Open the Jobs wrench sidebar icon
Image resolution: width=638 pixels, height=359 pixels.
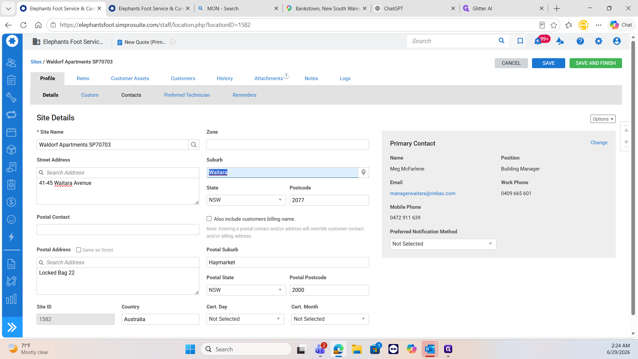click(11, 97)
